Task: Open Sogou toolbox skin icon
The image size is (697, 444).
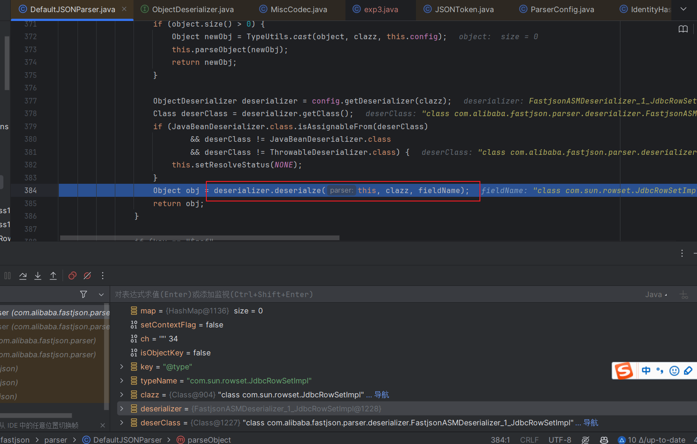Action: coord(688,371)
